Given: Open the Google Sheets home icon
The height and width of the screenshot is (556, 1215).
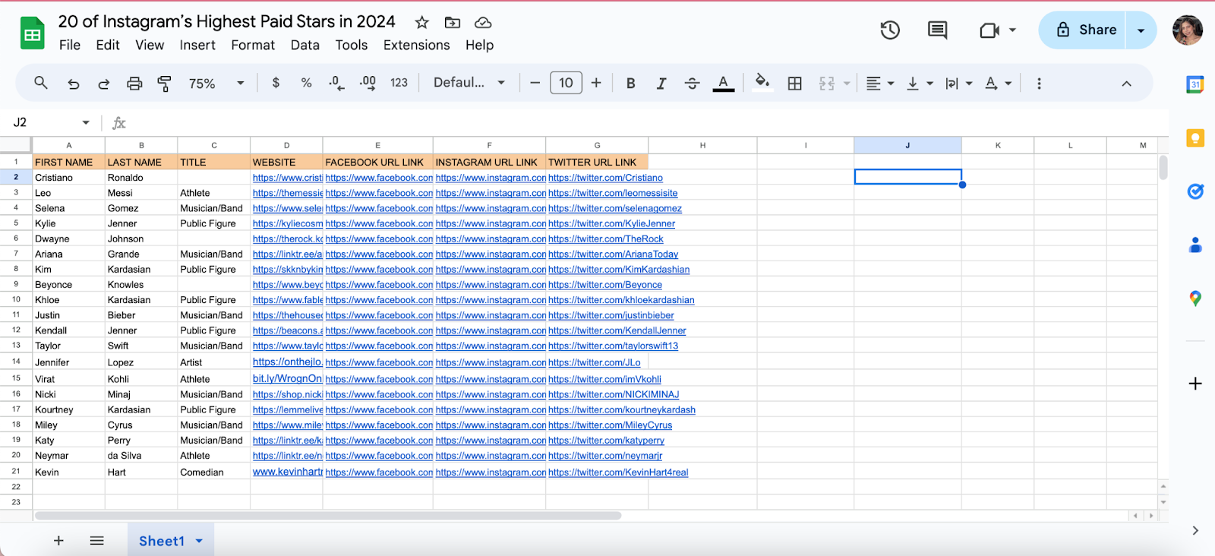Looking at the screenshot, I should click(32, 33).
